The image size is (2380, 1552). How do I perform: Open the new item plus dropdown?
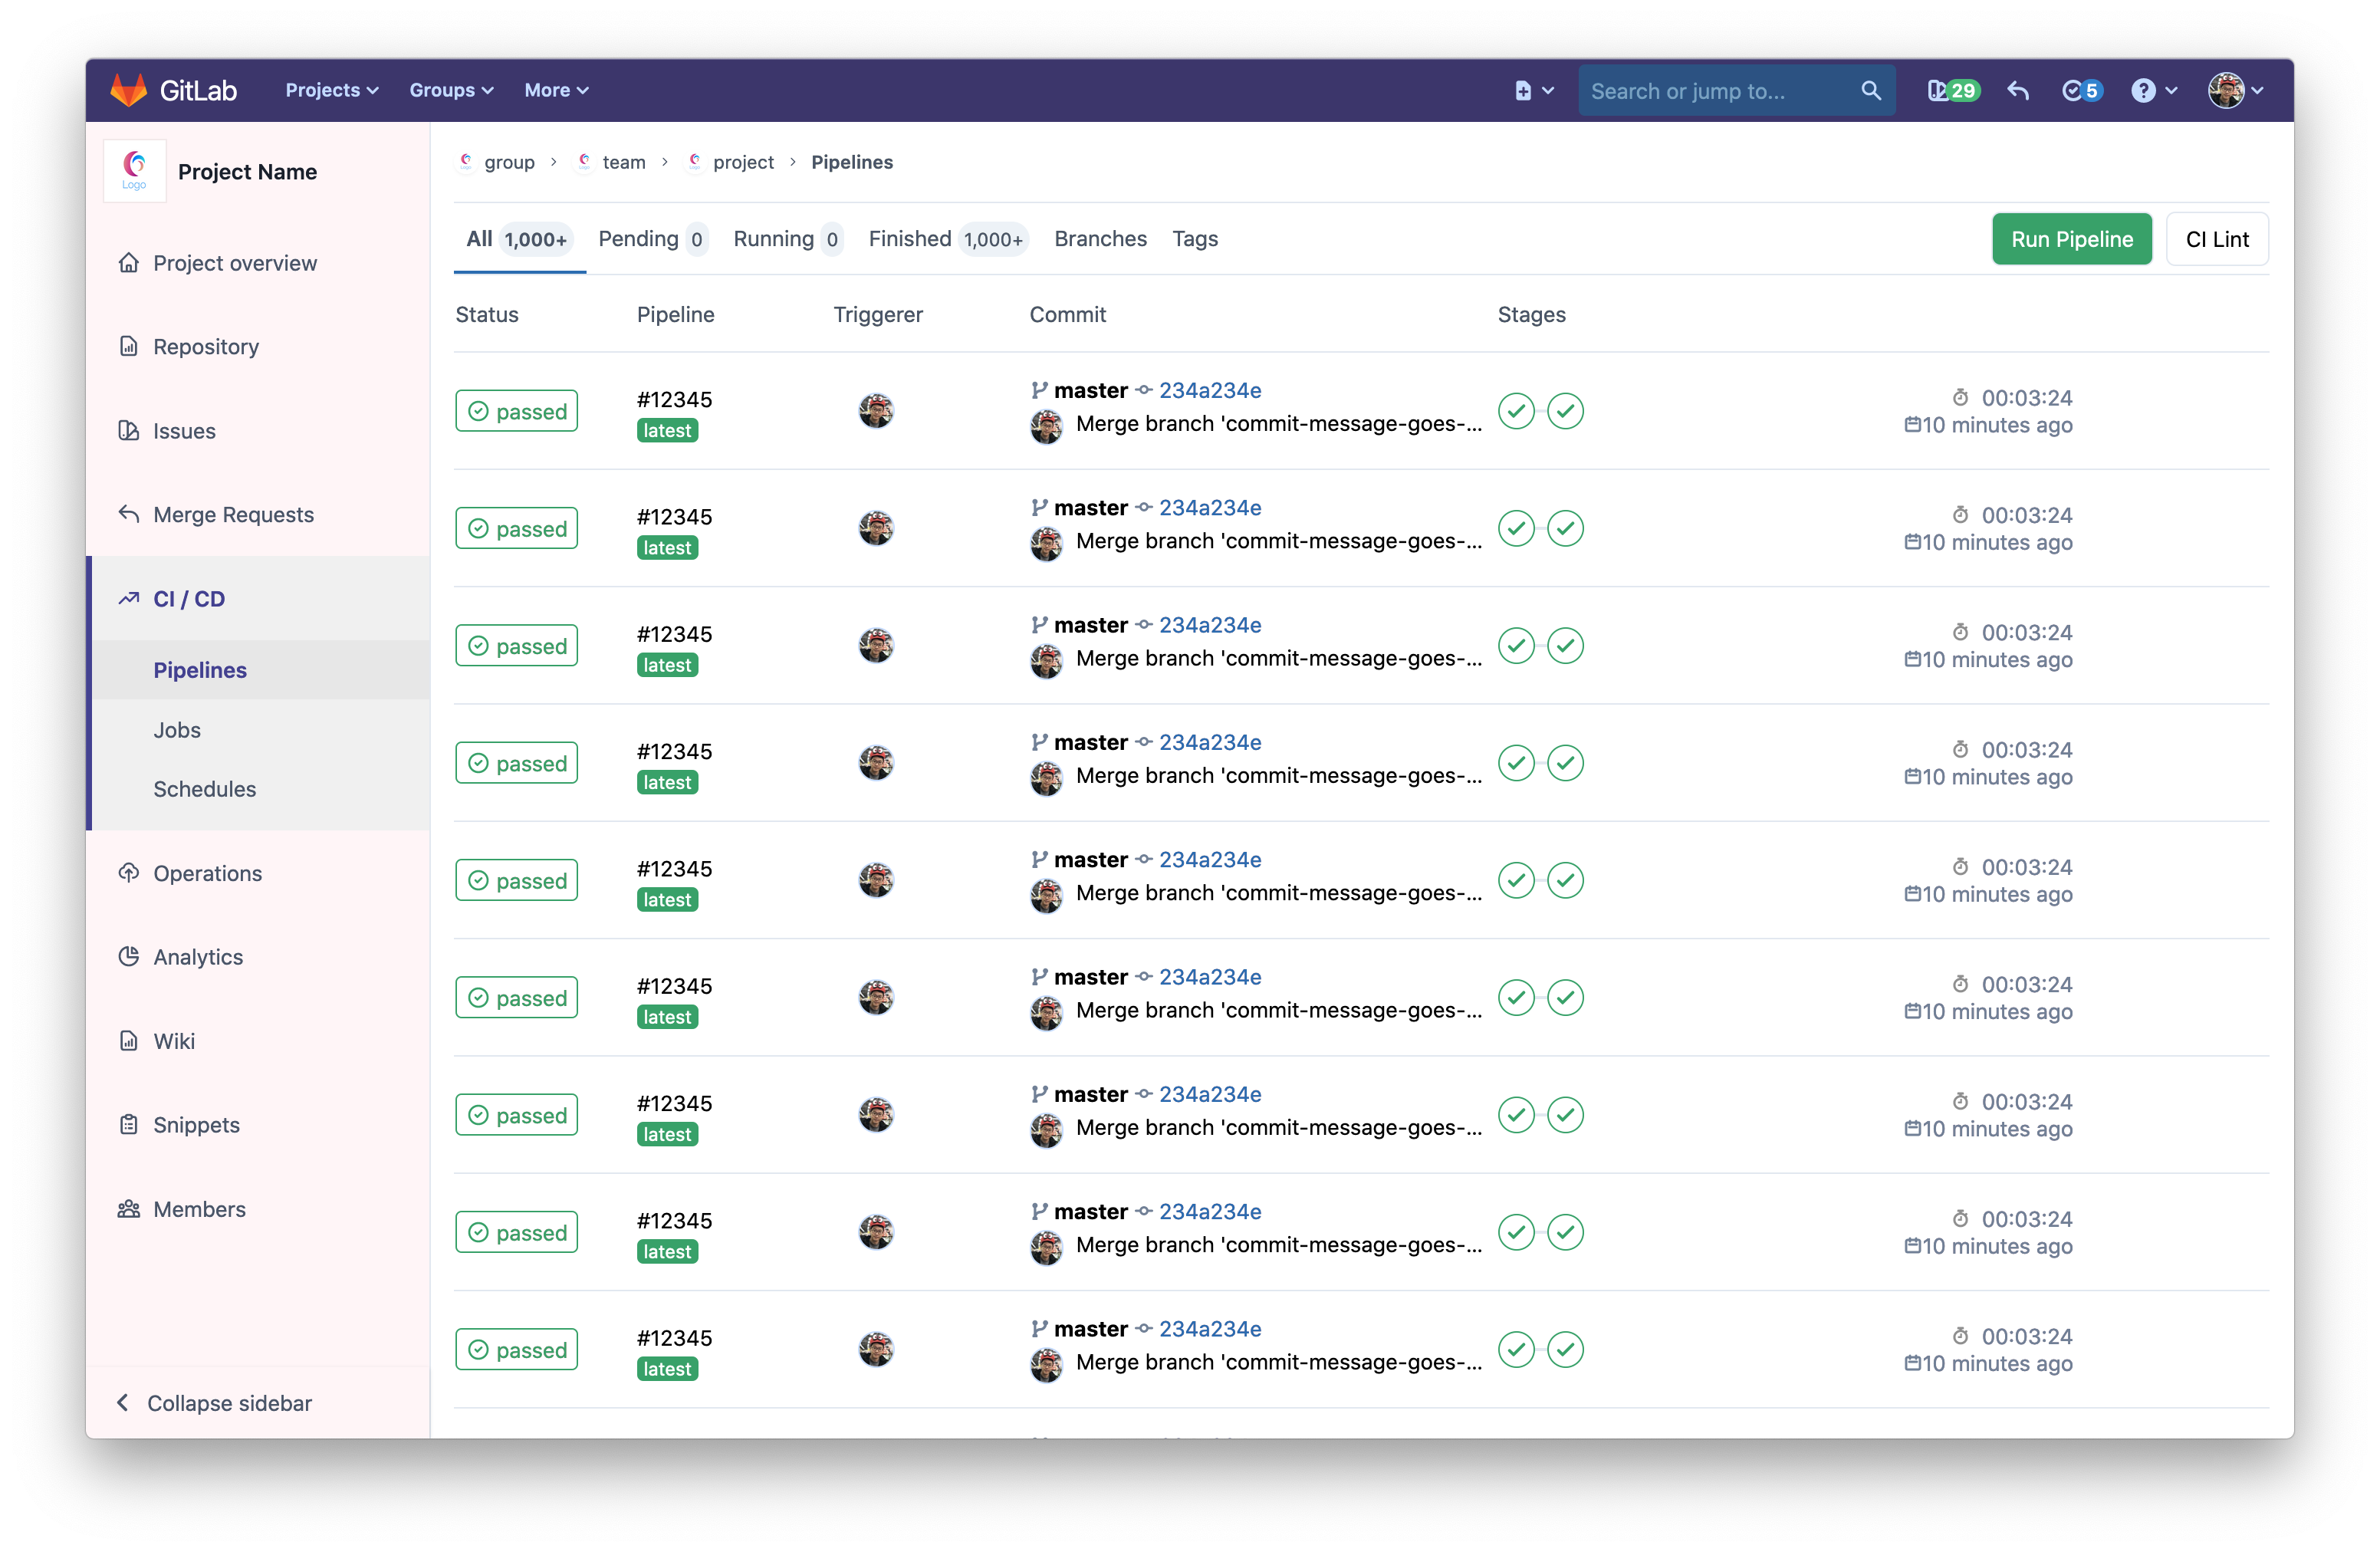(1533, 91)
